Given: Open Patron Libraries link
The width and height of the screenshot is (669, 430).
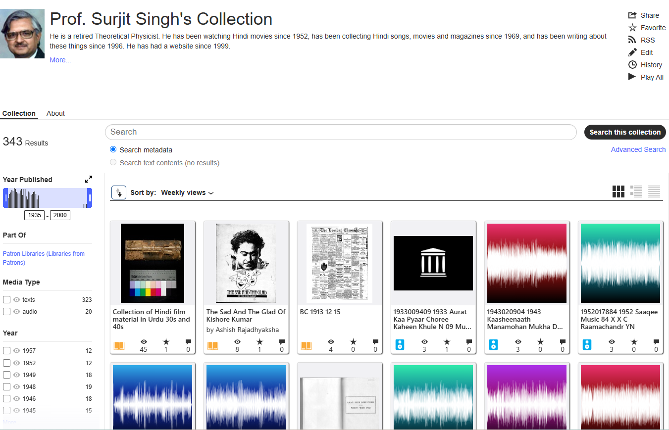Looking at the screenshot, I should pos(44,258).
